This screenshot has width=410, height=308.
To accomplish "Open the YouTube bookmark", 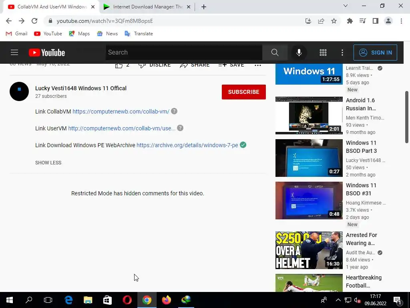I will 48,34.
